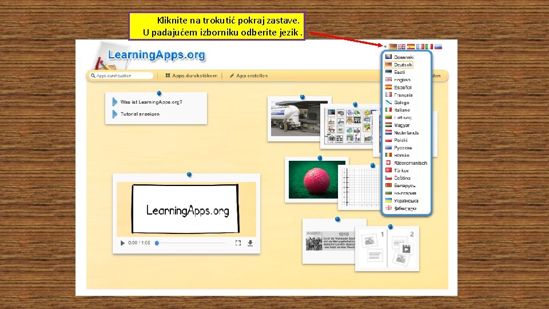Select the Spanish flag icon in the header
The image size is (549, 309).
point(411,46)
